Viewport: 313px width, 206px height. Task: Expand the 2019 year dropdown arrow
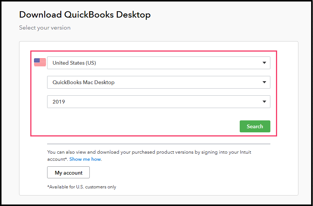[264, 102]
